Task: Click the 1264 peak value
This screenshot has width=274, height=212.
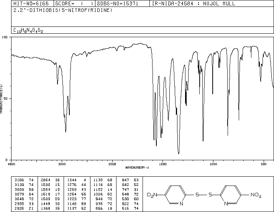Action: pos(72,194)
